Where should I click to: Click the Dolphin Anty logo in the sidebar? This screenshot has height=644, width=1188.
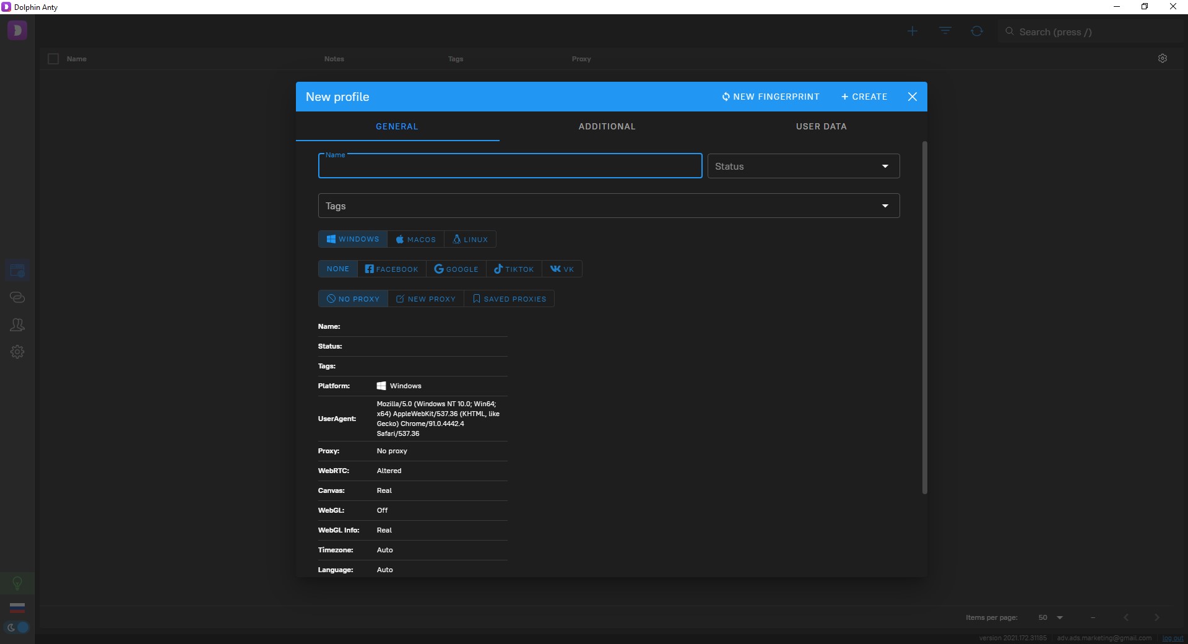pyautogui.click(x=17, y=30)
